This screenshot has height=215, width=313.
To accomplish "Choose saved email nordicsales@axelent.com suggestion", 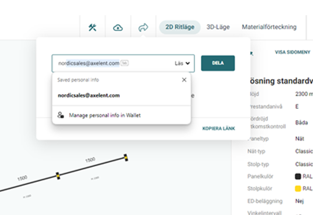I will pos(89,95).
